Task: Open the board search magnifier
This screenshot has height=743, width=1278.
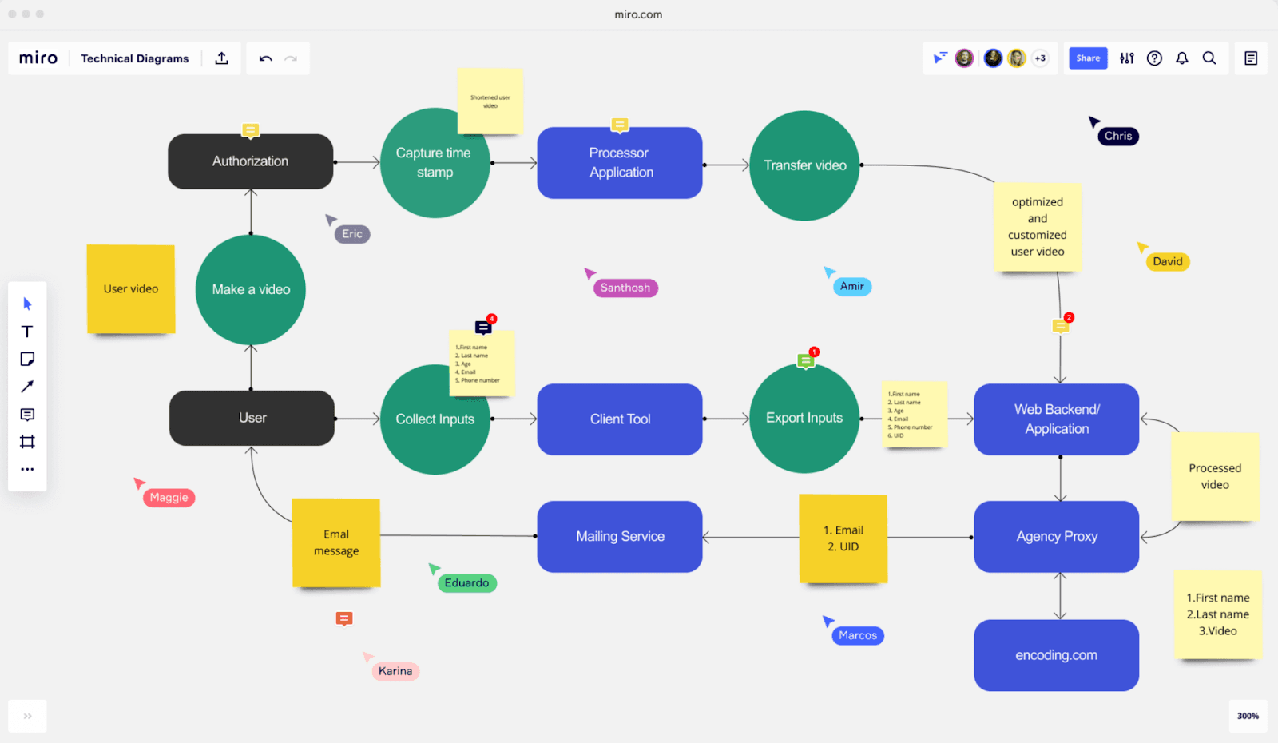Action: 1209,58
